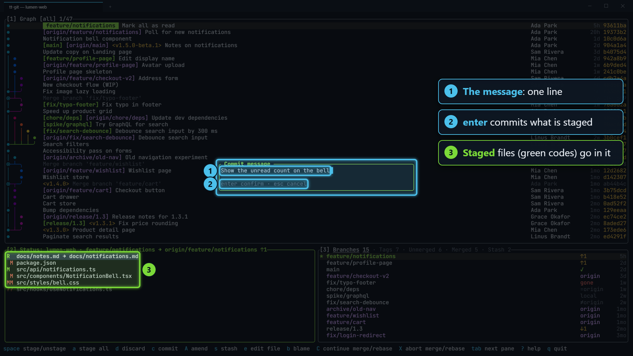Select commit 'Notification bell component'
Viewport: 633px width, 356px height.
[316, 39]
